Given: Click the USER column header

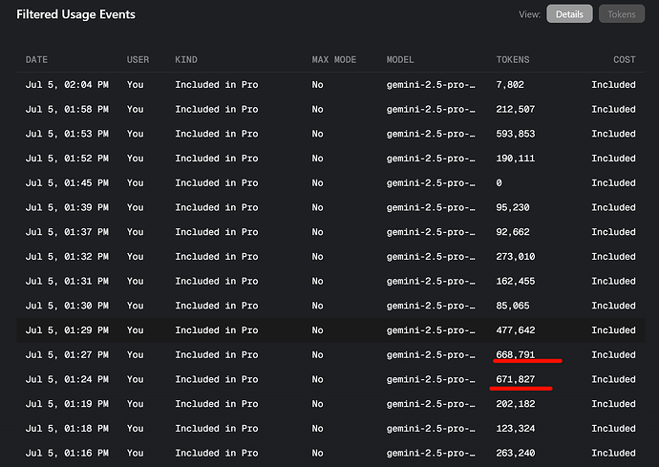Looking at the screenshot, I should [138, 60].
